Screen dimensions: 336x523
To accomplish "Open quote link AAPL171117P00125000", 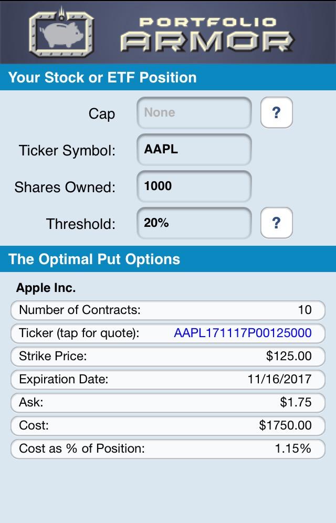I will [243, 333].
